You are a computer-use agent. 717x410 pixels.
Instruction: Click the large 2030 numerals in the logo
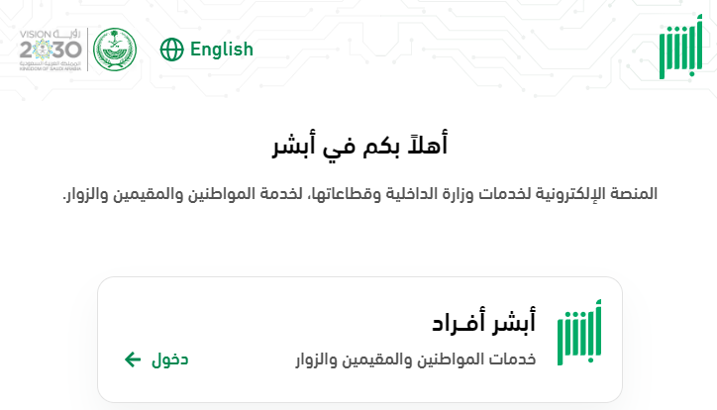point(51,50)
